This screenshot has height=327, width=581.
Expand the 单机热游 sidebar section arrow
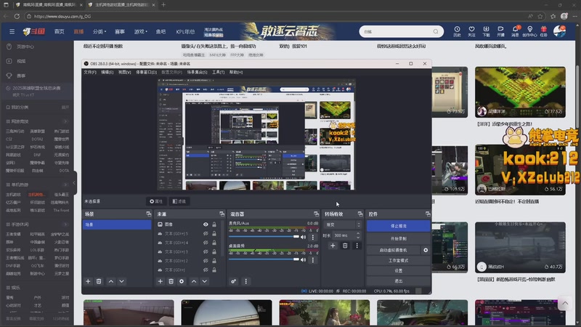[x=65, y=185]
